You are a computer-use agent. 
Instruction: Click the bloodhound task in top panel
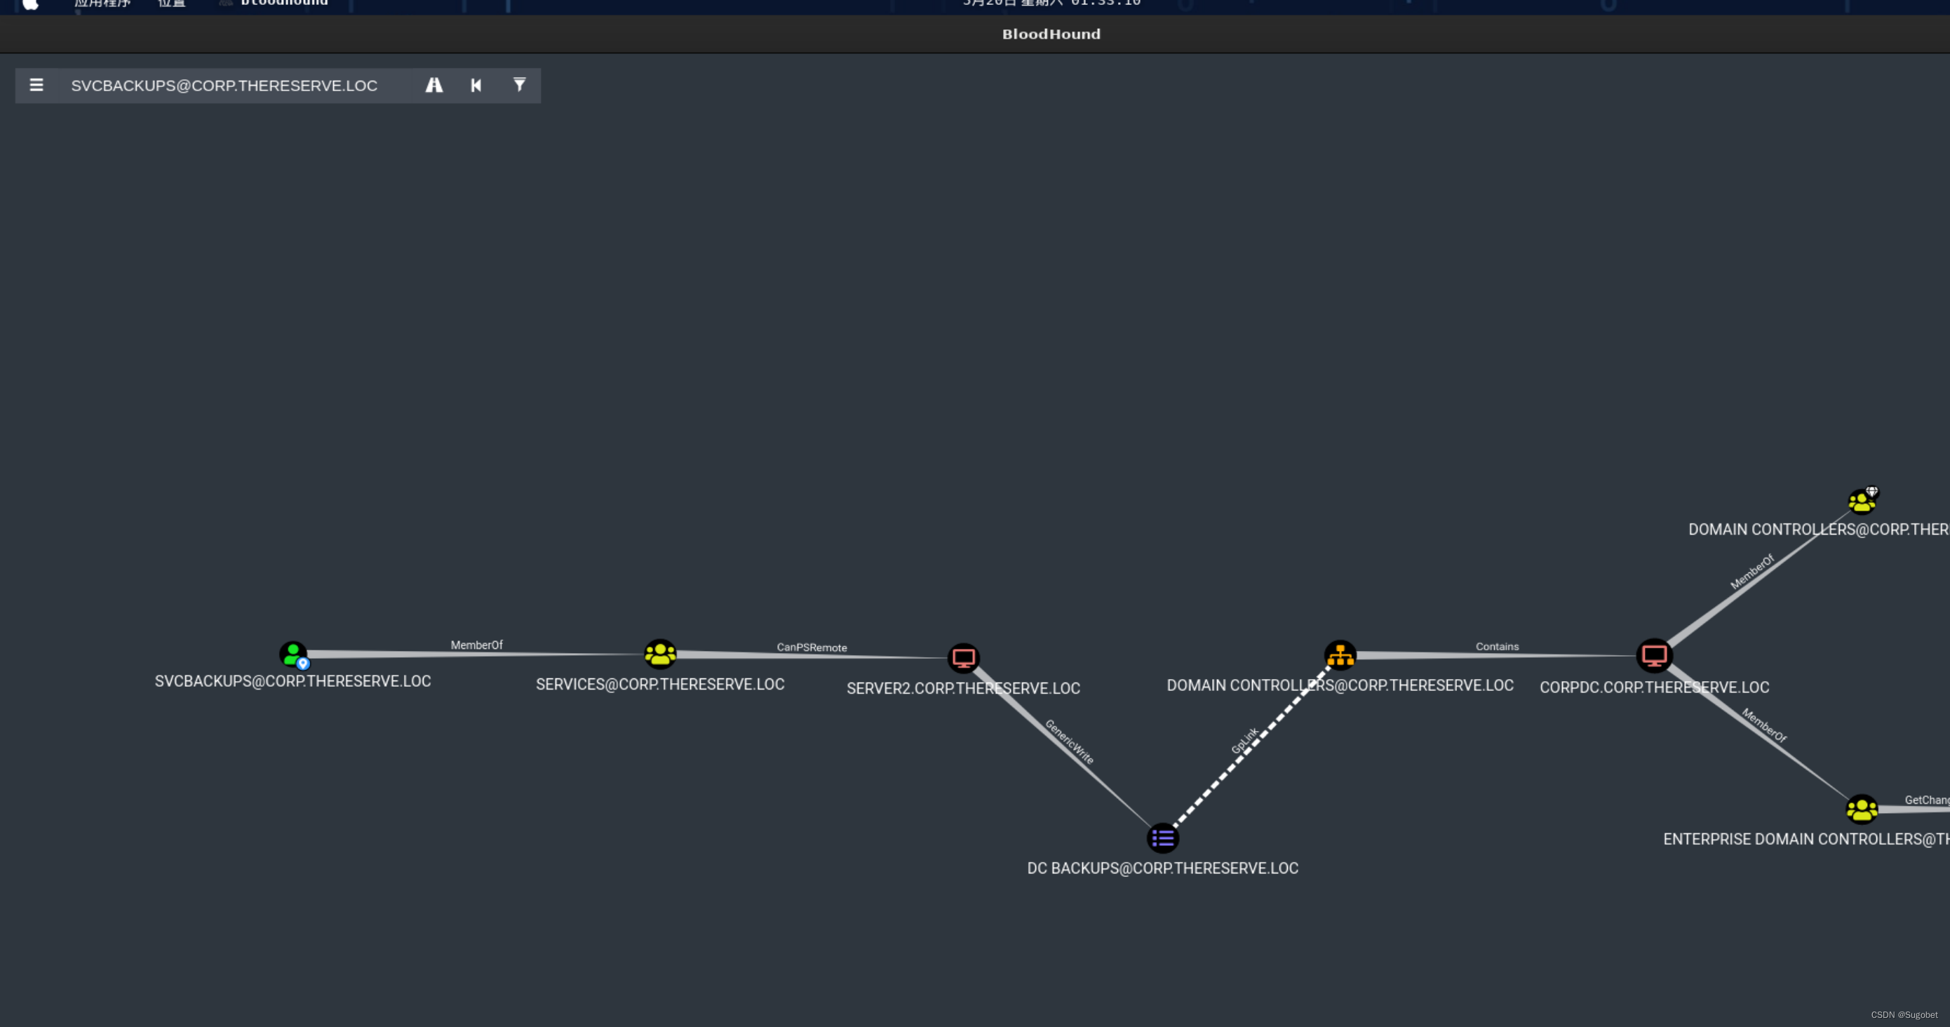coord(274,4)
